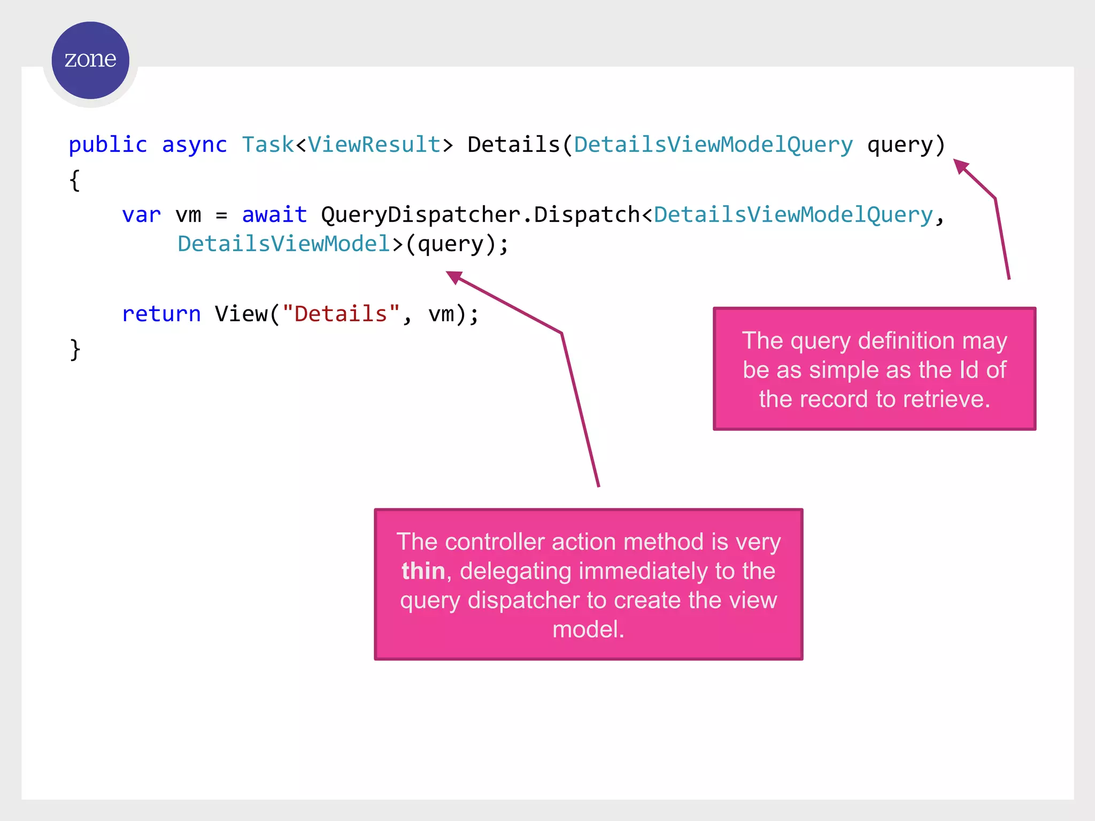1095x821 pixels.
Task: Click the pink query definition callout box
Action: (x=874, y=369)
